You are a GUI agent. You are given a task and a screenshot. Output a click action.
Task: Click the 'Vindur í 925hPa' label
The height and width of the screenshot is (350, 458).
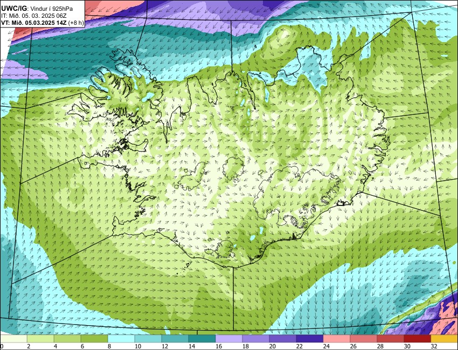[51, 9]
